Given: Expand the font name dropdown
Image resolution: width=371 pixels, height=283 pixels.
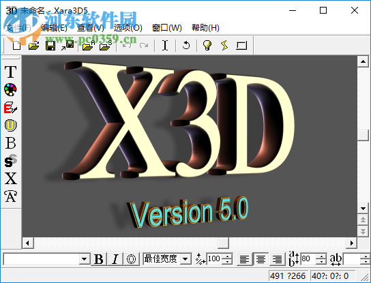Looking at the screenshot, I should pos(84,259).
